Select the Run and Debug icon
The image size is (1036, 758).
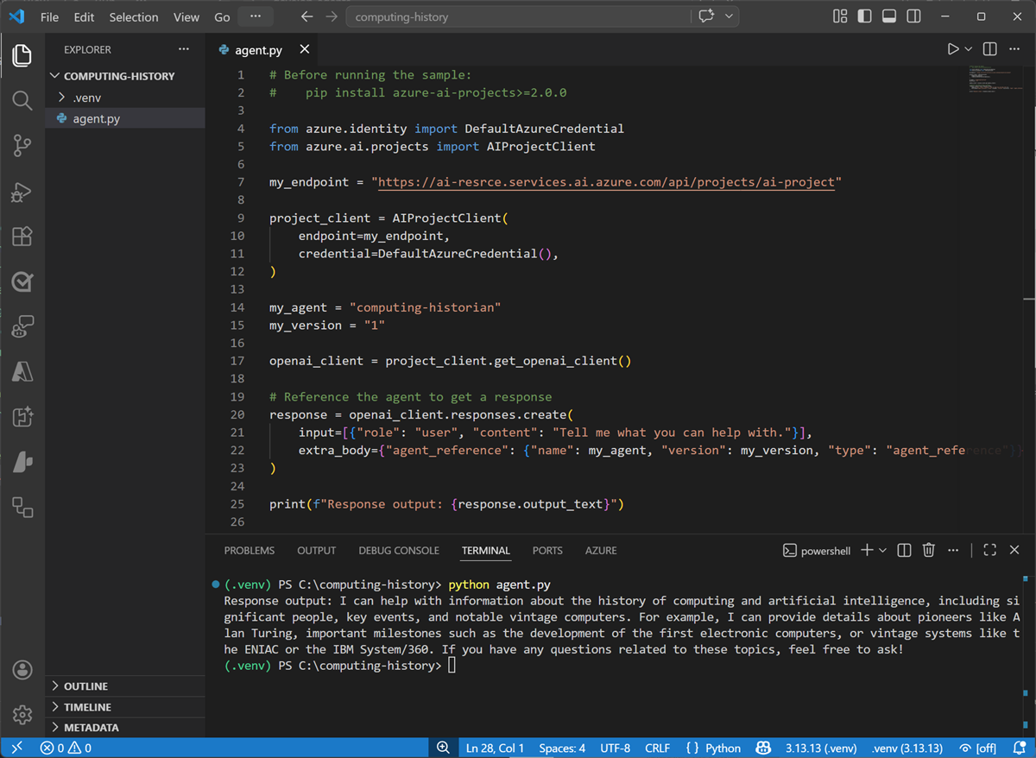pyautogui.click(x=22, y=193)
